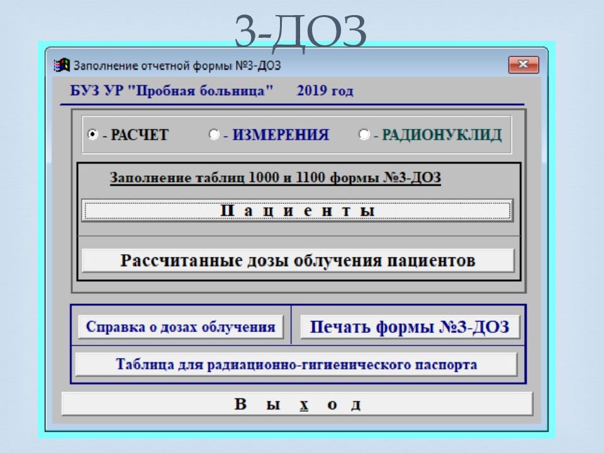604x453 pixels.
Task: Click the 'БУЗ УР Пробная больница' header
Action: pyautogui.click(x=172, y=91)
